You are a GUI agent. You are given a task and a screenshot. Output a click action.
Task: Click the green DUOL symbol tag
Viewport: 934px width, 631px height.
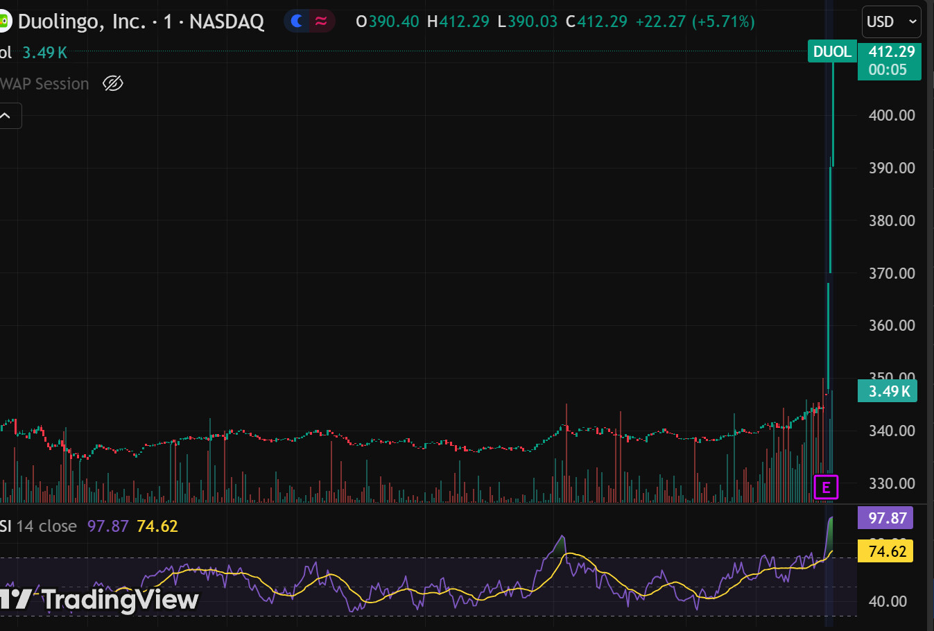pos(832,52)
